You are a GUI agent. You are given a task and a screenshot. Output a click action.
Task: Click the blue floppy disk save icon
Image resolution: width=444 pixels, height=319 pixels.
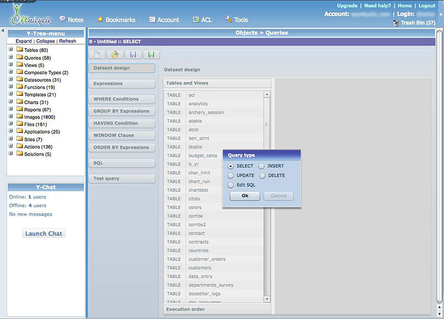tap(133, 54)
